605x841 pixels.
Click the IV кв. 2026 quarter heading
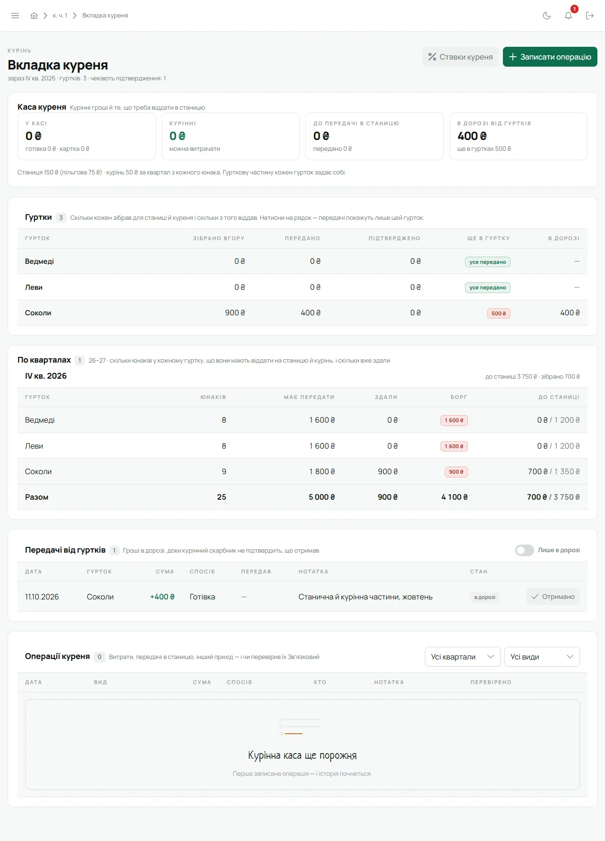(46, 376)
